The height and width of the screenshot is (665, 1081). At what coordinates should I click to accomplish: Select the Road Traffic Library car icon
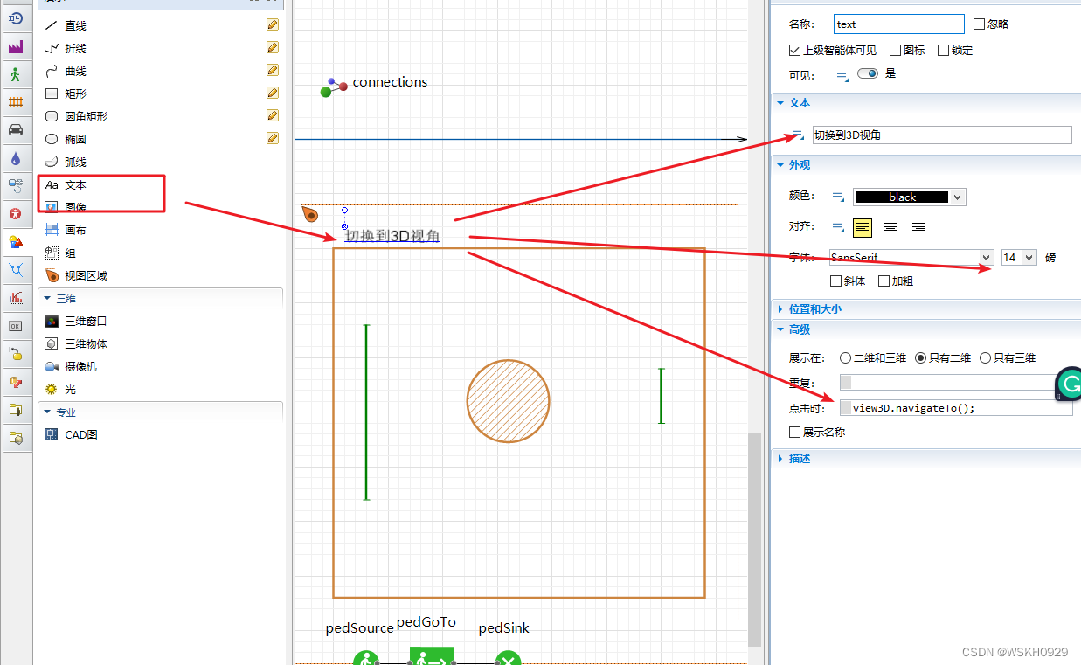coord(17,130)
